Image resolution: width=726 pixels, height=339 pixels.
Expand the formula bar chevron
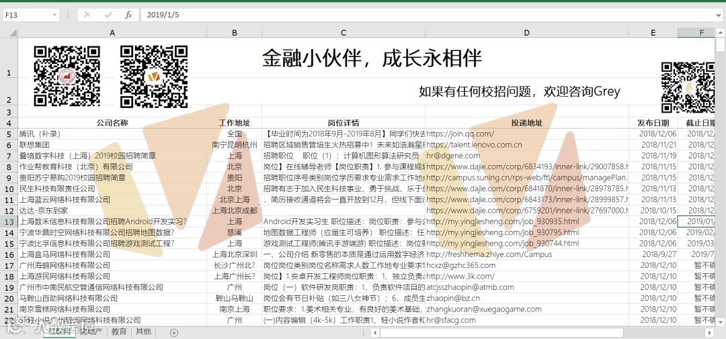(x=718, y=15)
